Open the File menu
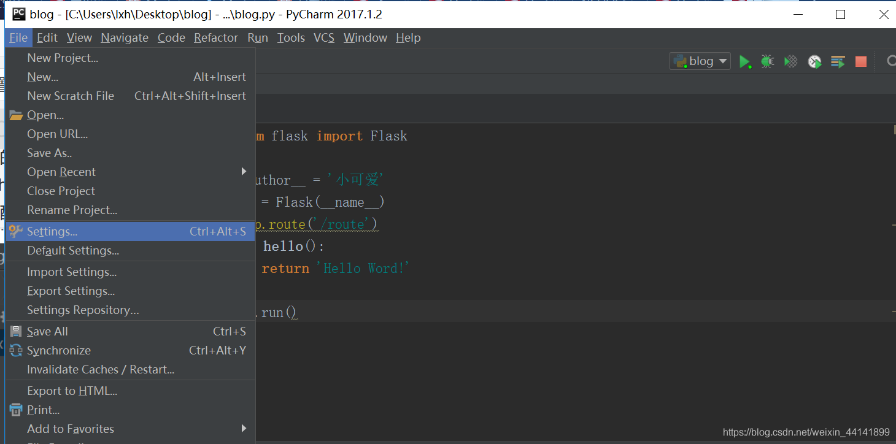The image size is (896, 444). click(x=18, y=37)
